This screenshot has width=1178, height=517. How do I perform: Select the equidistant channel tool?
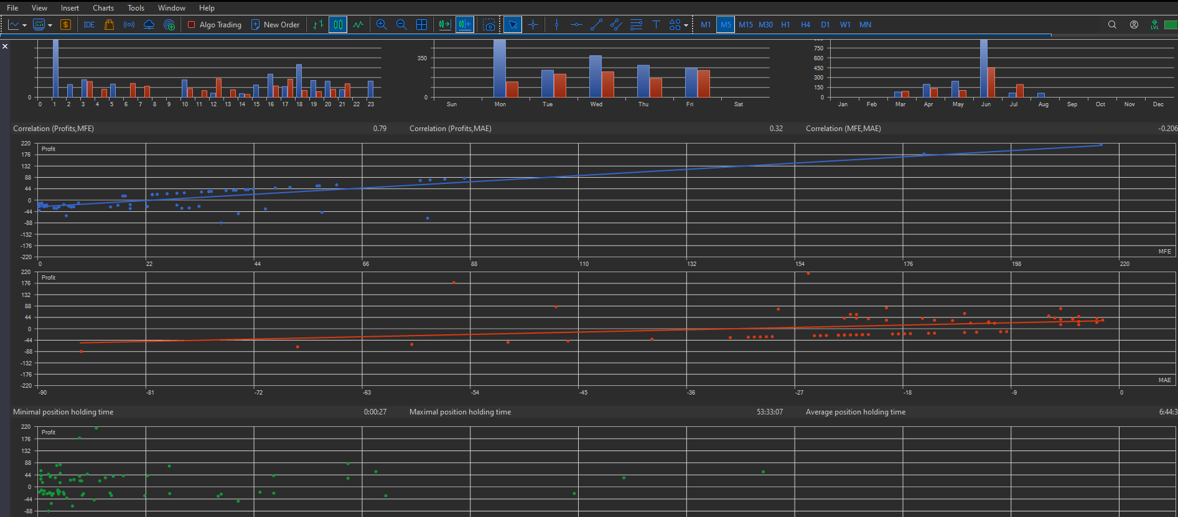616,25
